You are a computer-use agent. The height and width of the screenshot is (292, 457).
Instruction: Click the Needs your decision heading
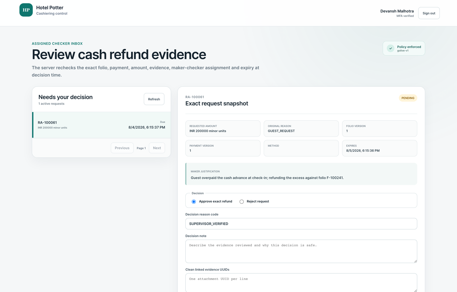point(65,97)
